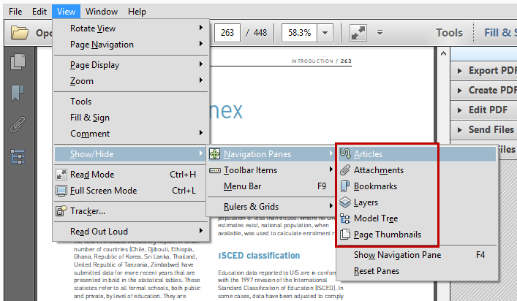Choose Page Thumbnails navigation pane
This screenshot has width=517, height=301.
coord(417,235)
